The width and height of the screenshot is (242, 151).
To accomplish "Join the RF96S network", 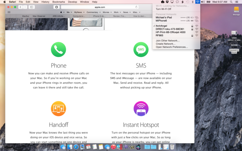I will (176, 35).
